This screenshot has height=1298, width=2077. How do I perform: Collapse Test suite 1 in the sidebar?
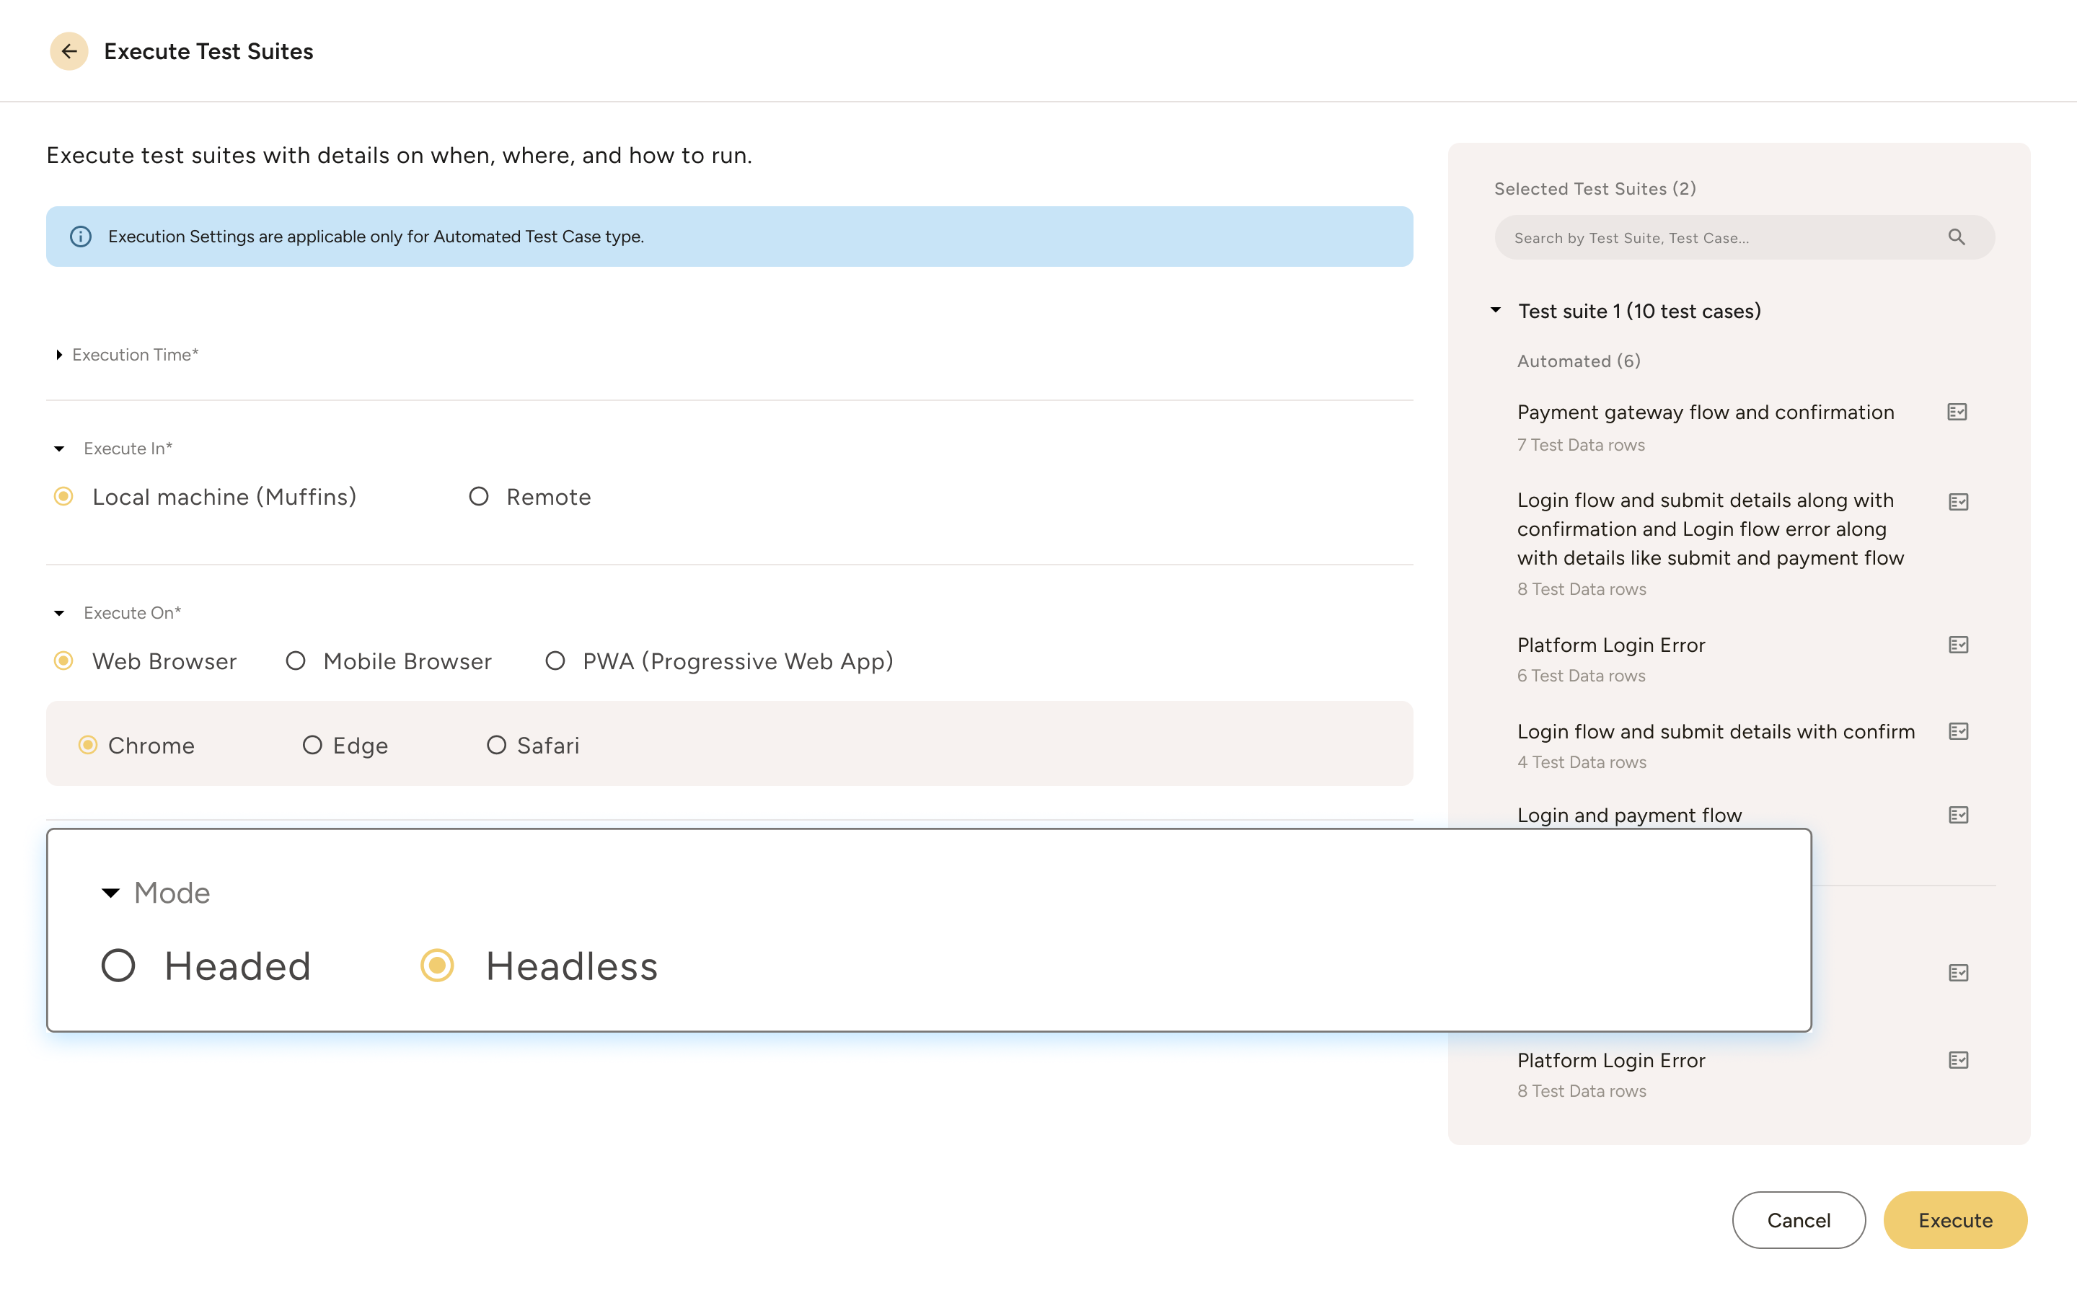[x=1494, y=311]
